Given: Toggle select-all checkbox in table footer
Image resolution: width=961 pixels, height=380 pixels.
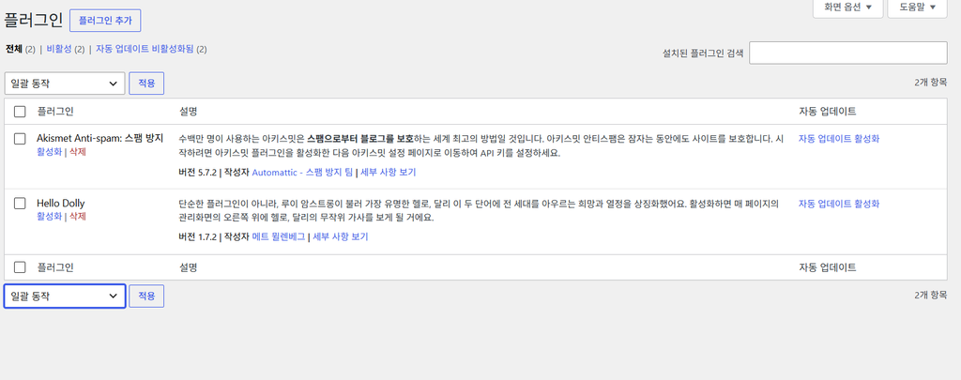Looking at the screenshot, I should 20,267.
